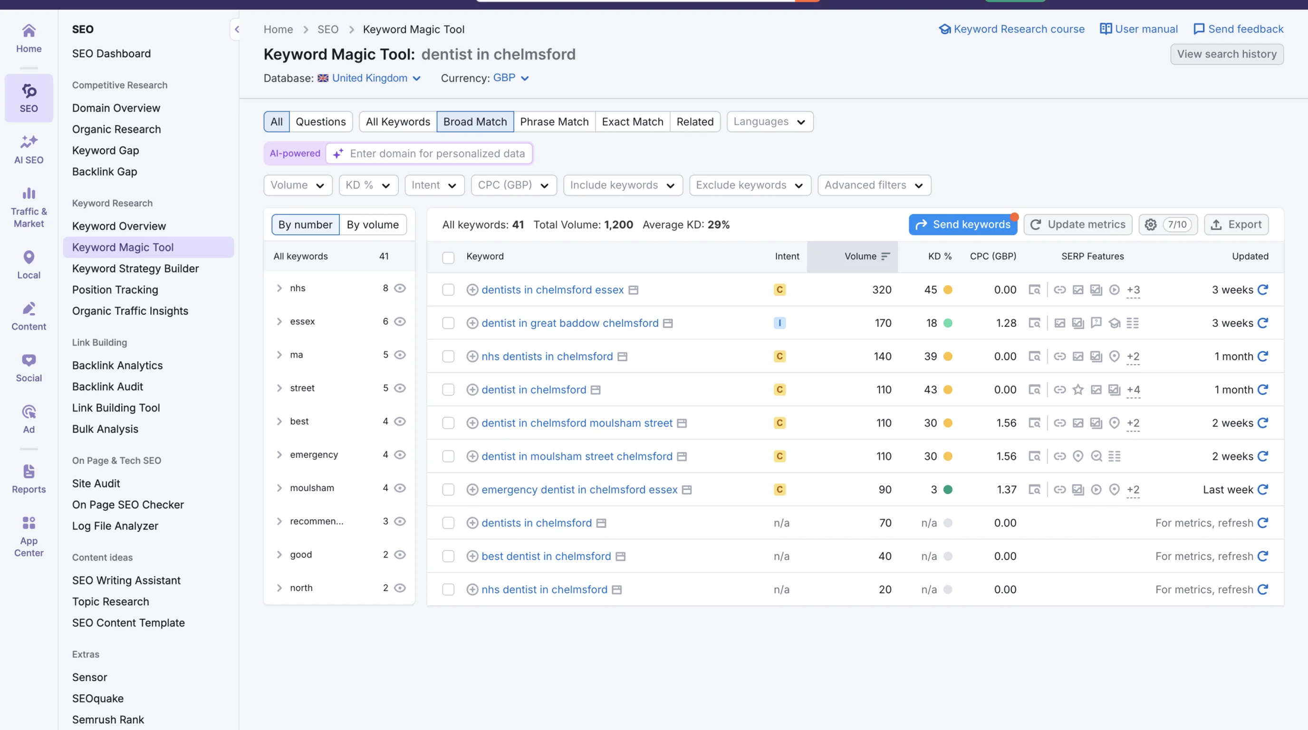Open the CPC (GBP) filter dropdown
The image size is (1308, 730).
(x=513, y=185)
